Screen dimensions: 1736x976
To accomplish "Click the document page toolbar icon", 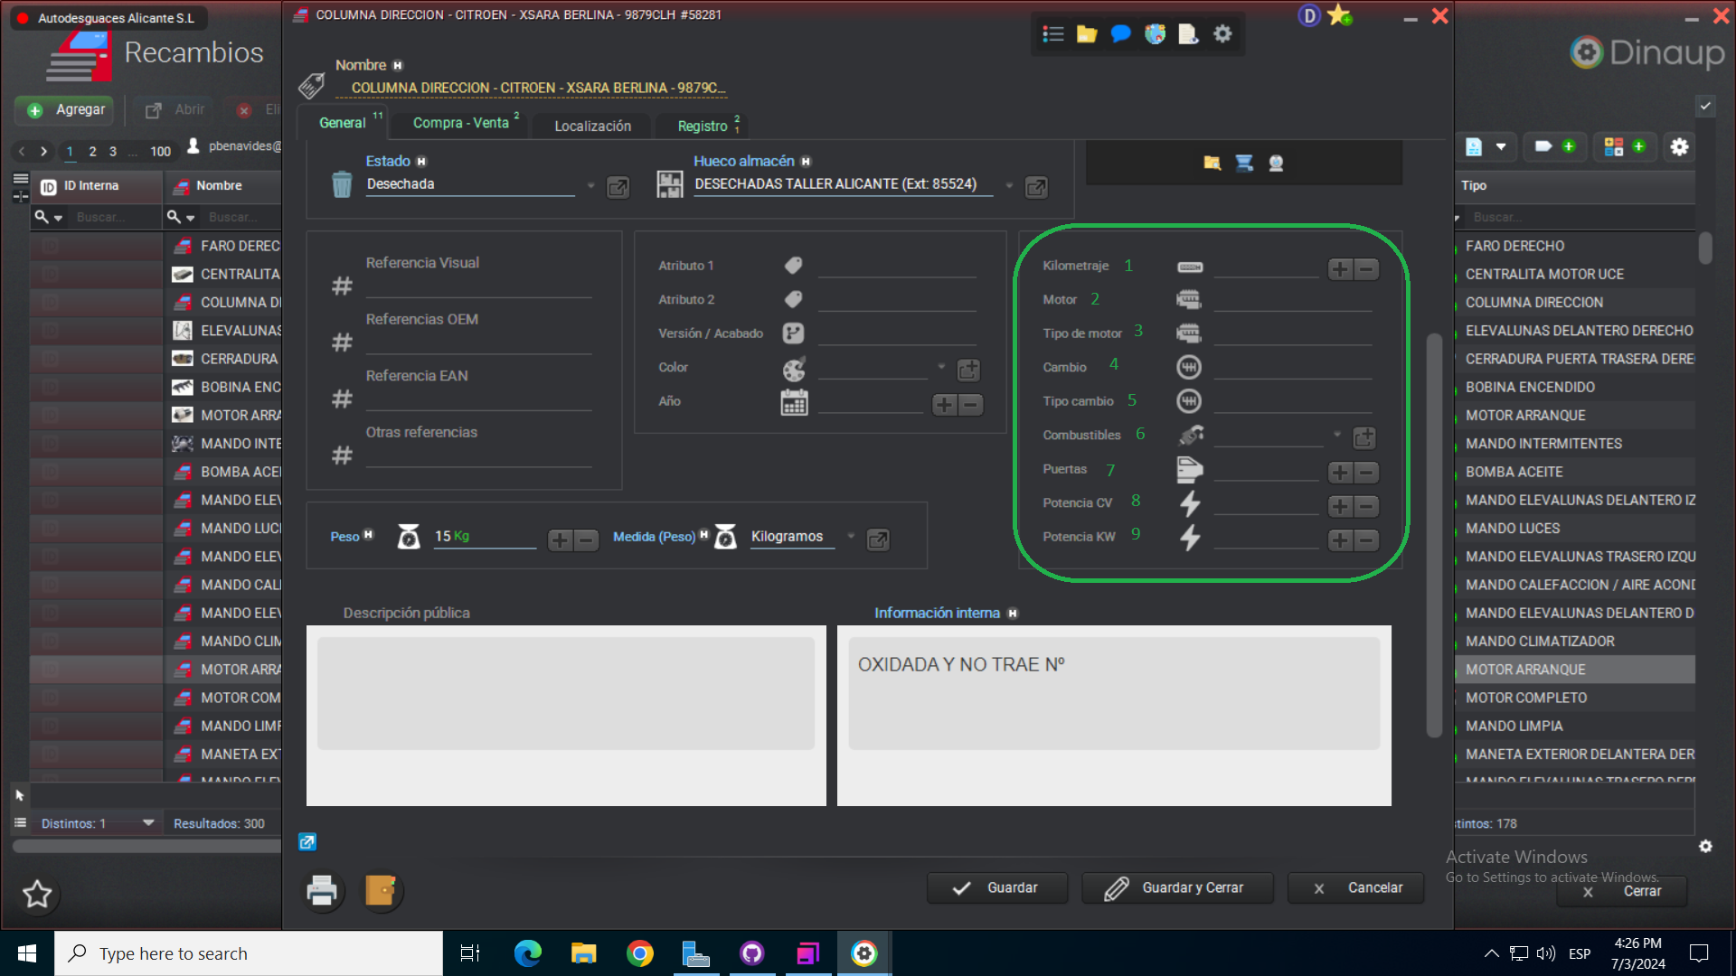I will pos(1188,34).
